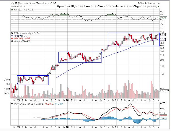Screen dimensions: 171x131
Task: Click the bold 11 year label under the MACD panel
Action: point(116,127)
